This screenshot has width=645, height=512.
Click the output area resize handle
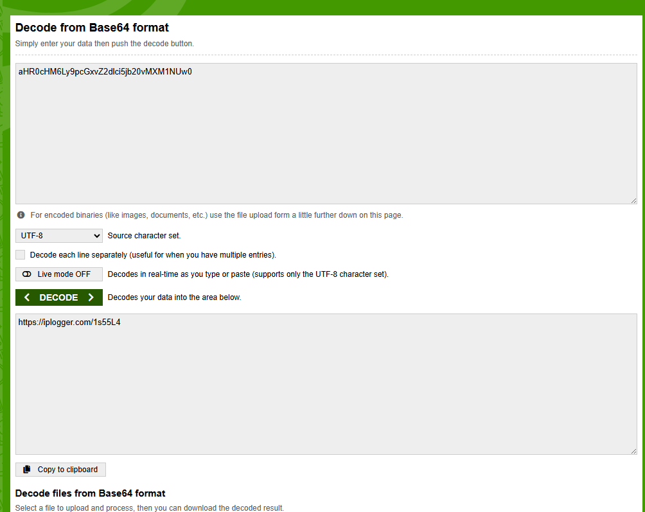click(x=633, y=451)
